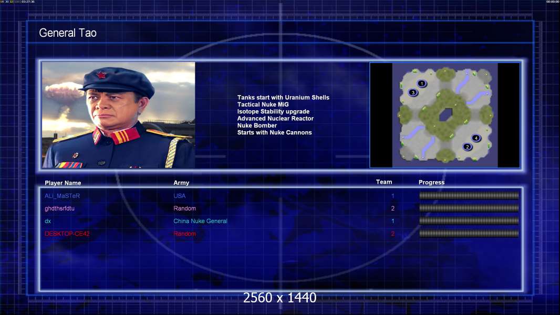Click the 2560 x 1440 resolution label
This screenshot has width=560, height=315.
279,298
